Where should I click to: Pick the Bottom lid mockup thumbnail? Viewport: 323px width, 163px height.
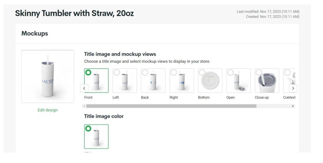coord(210,80)
